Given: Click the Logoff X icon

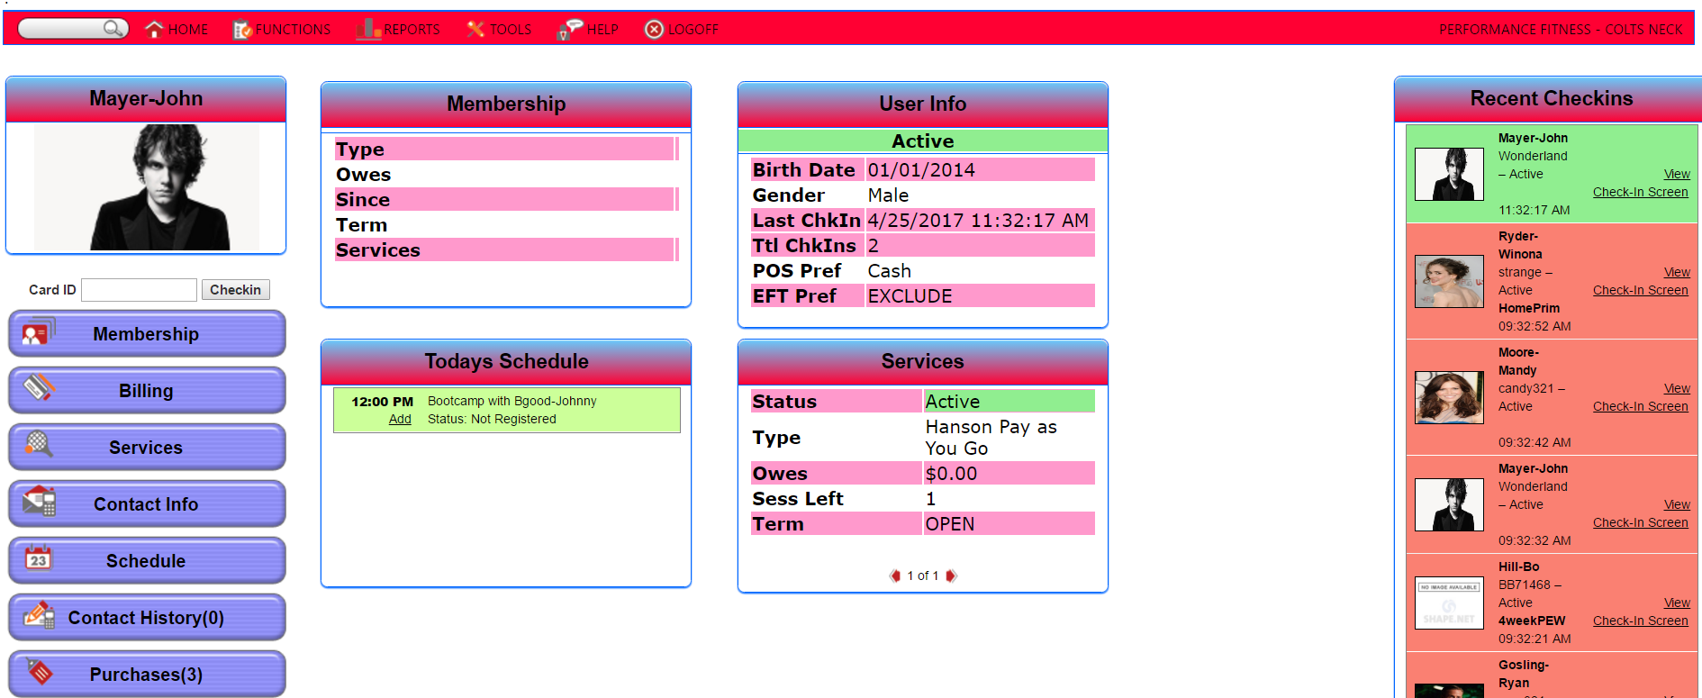Looking at the screenshot, I should click(x=654, y=30).
